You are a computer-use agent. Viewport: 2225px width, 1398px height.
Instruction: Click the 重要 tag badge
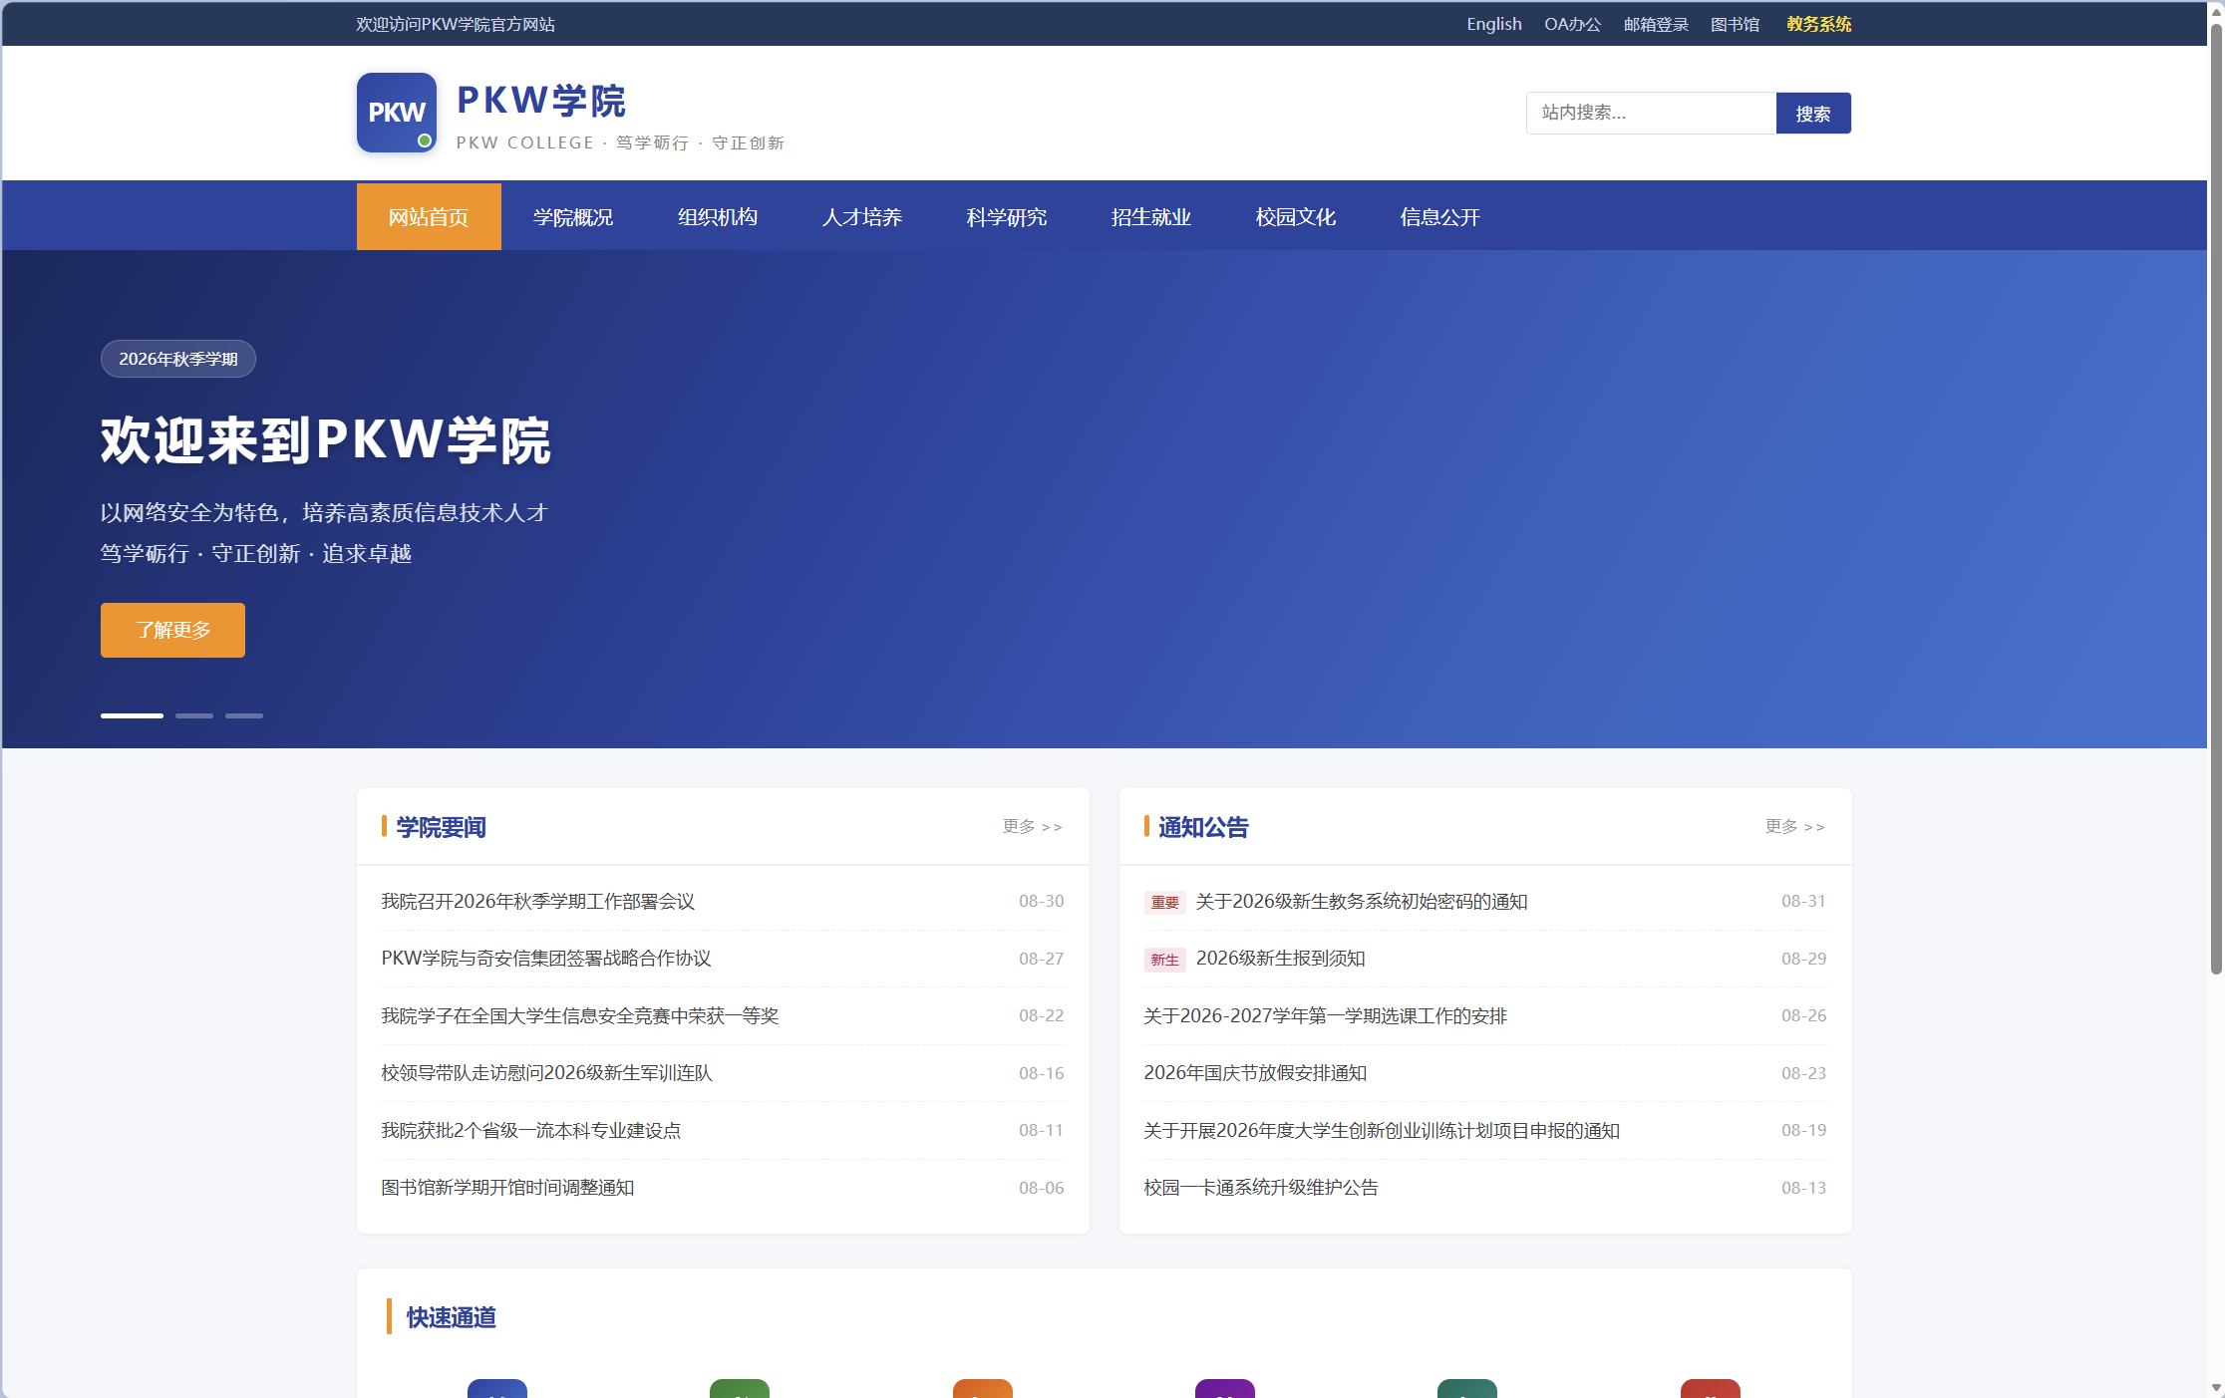pos(1164,902)
